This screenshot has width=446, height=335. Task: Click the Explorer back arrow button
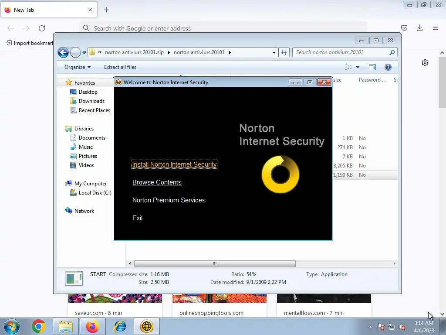63,52
